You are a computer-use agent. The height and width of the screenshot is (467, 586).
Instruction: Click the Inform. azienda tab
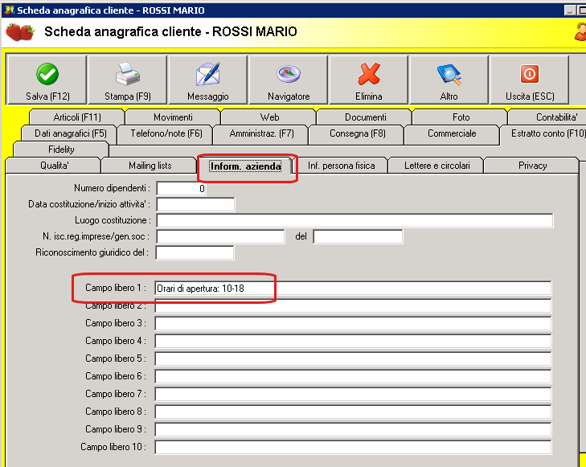coord(245,166)
